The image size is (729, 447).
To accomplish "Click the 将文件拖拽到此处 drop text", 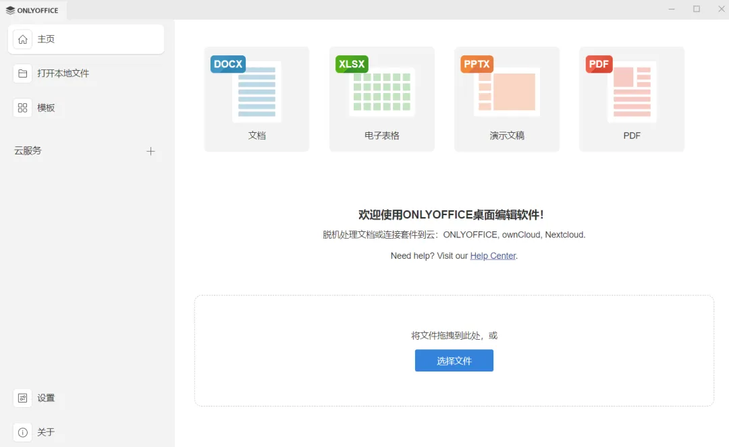I will [454, 336].
